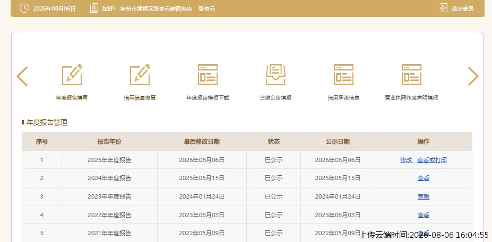This screenshot has height=242, width=492.
Task: Click the right carousel arrow
Action: (473, 76)
